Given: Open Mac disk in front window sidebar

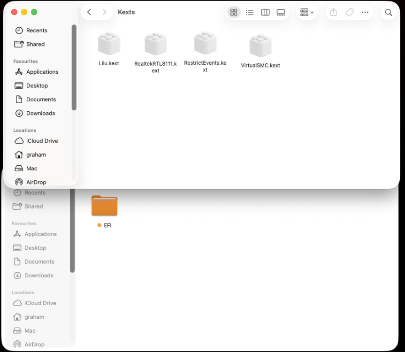Looking at the screenshot, I should click(31, 168).
